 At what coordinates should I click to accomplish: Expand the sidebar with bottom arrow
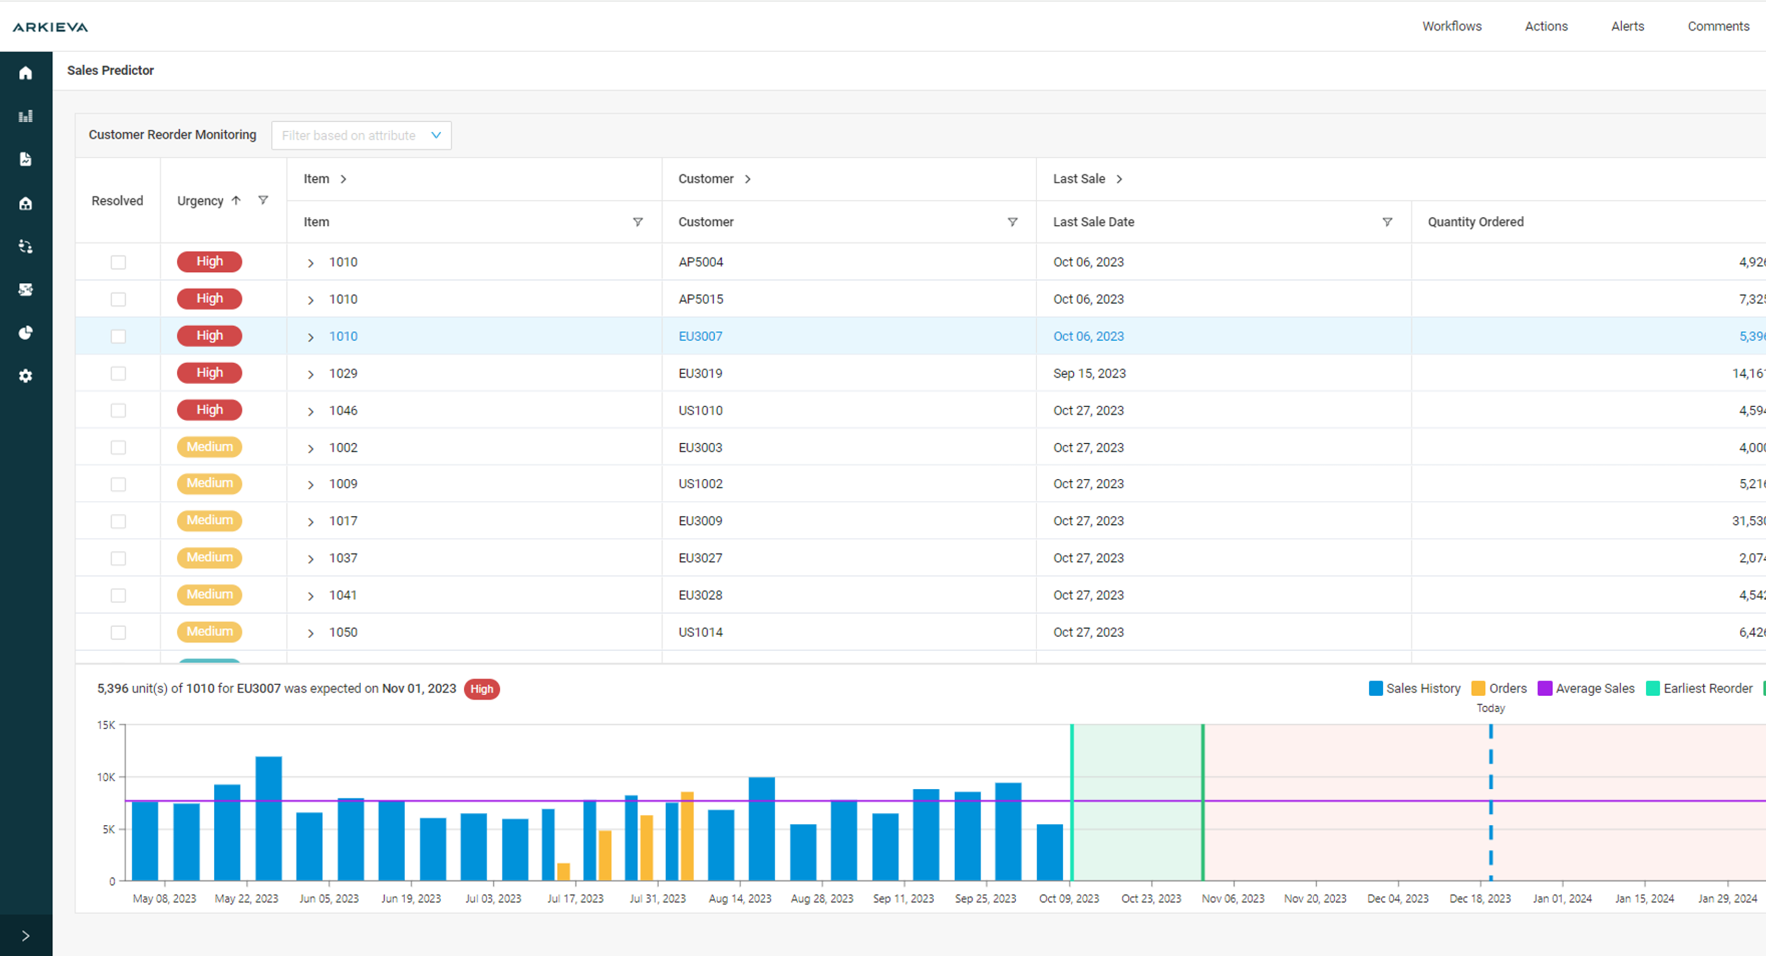coord(26,936)
